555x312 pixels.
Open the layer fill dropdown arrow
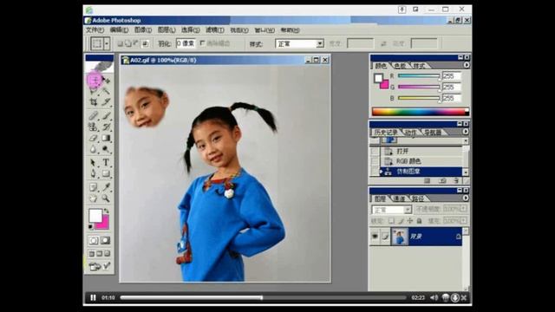click(x=464, y=220)
